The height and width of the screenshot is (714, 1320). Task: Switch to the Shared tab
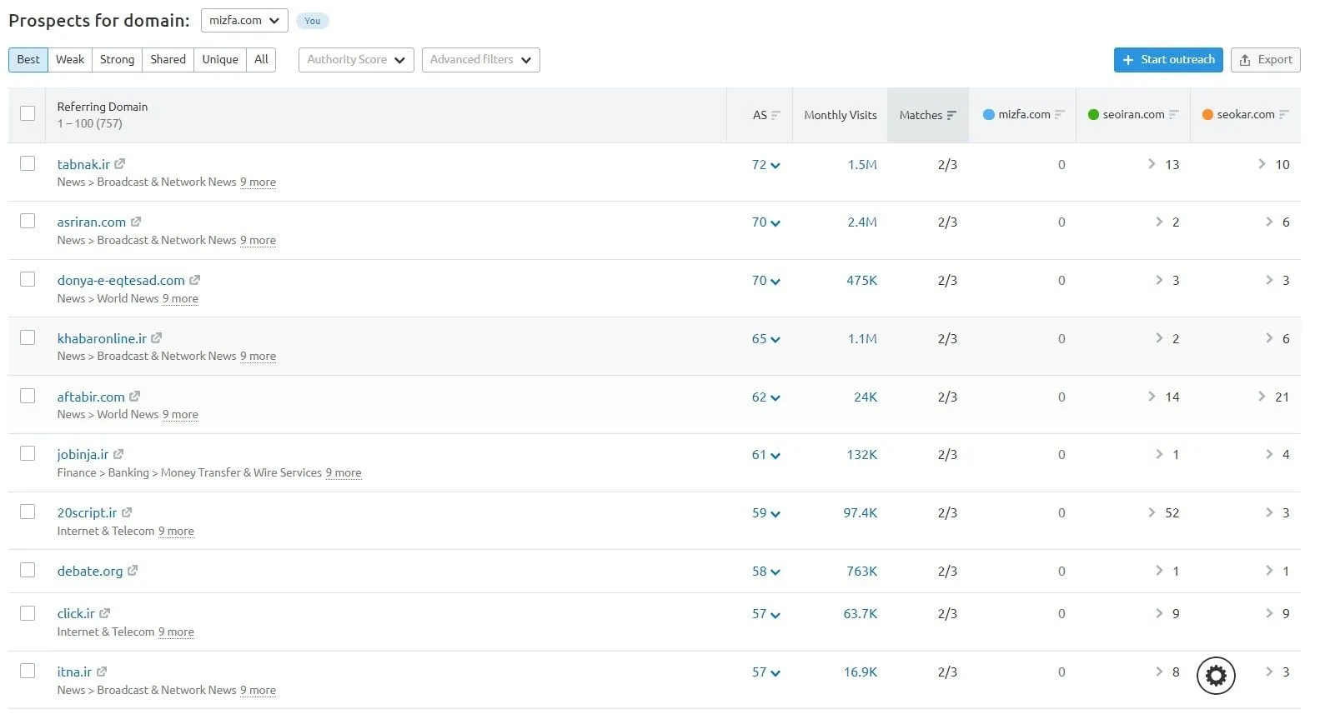tap(168, 59)
